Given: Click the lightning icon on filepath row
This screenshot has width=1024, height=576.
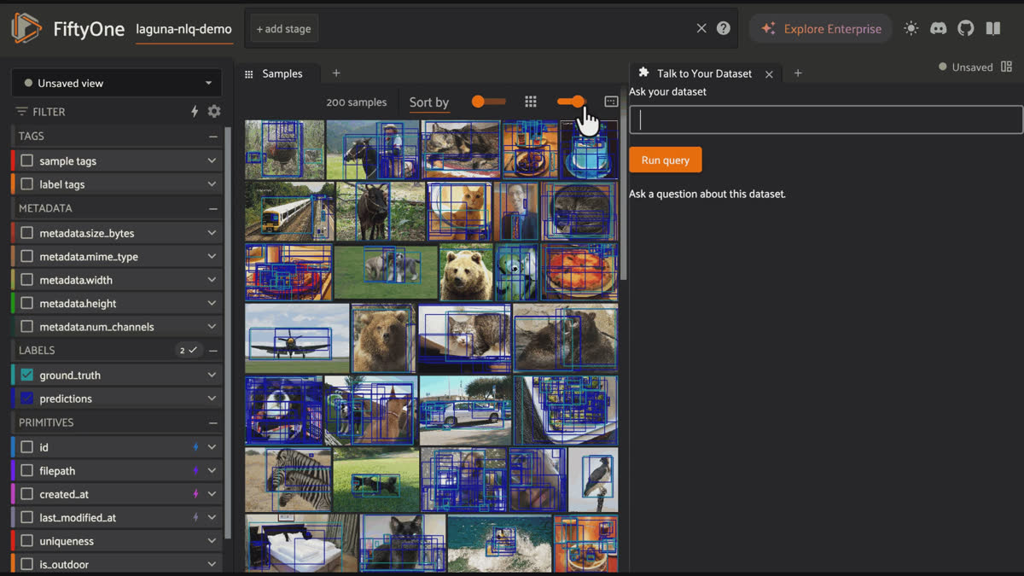Looking at the screenshot, I should (x=195, y=470).
